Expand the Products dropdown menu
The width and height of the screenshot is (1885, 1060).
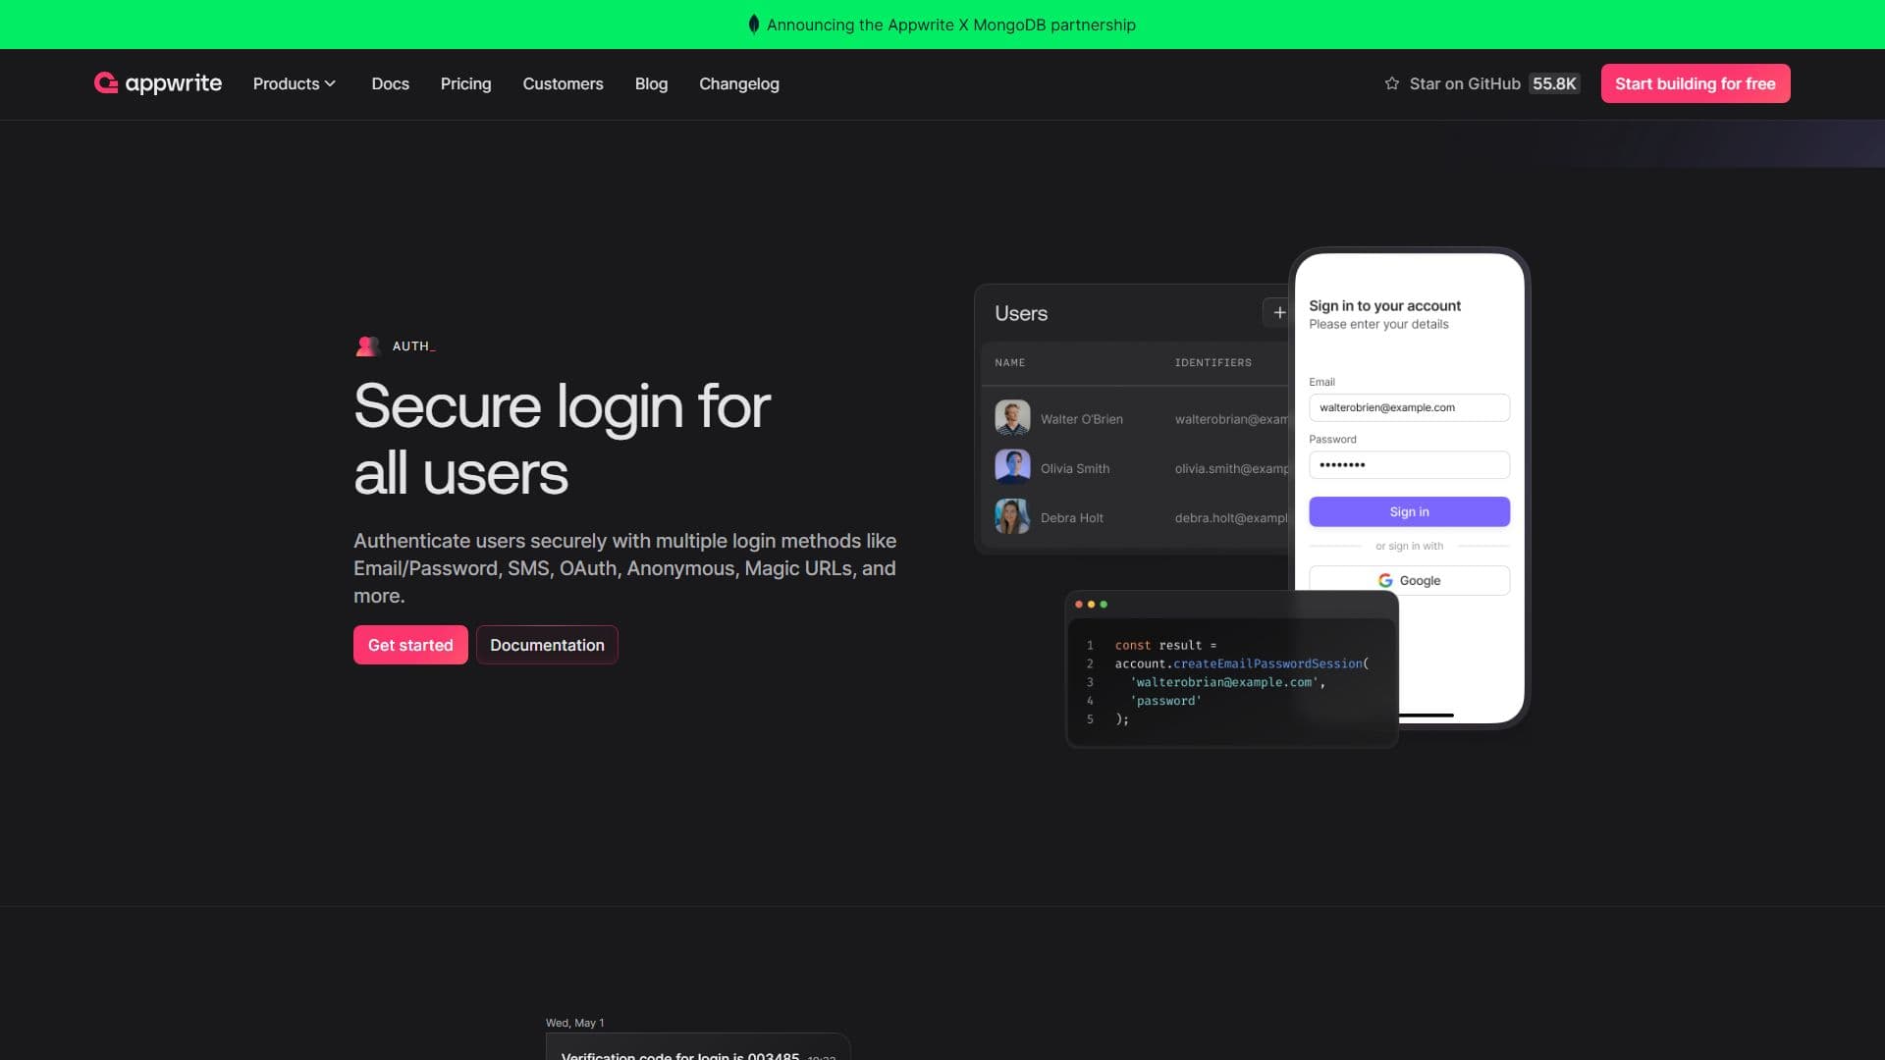tap(294, 83)
